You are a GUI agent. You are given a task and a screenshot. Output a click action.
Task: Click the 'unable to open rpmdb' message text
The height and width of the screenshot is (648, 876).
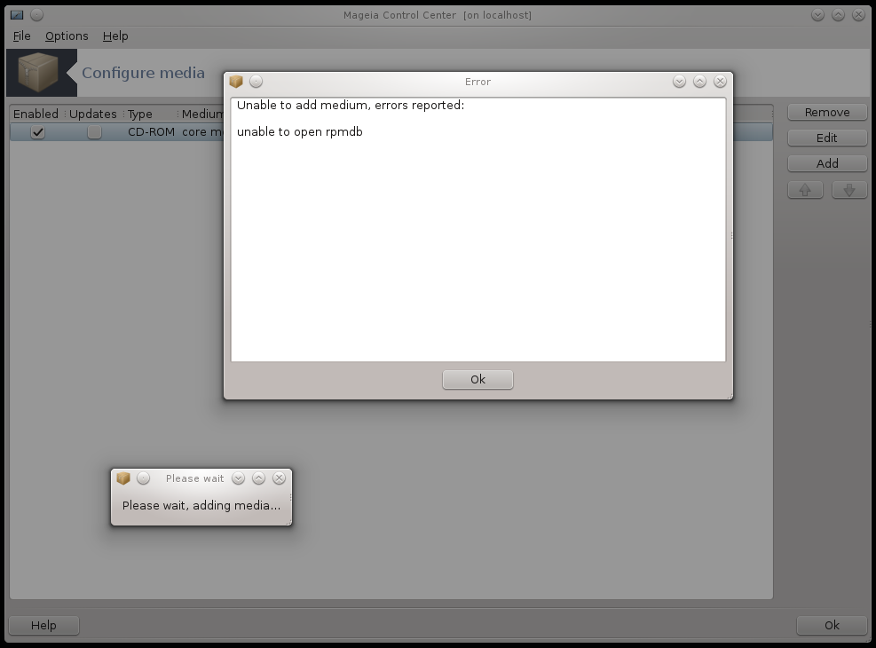(x=299, y=132)
